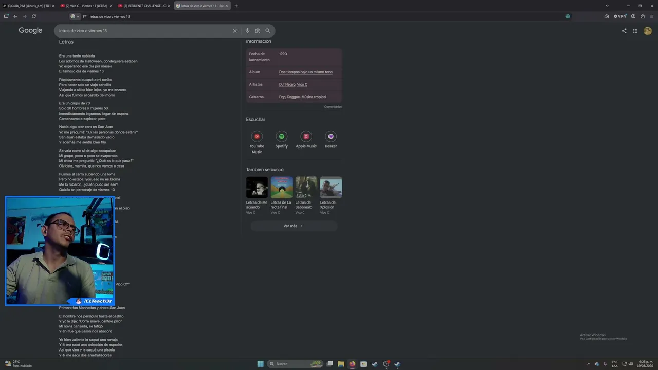Viewport: 658px width, 370px height.
Task: Click the lyric line "El famoso día de viernes 13"
Action: point(81,71)
